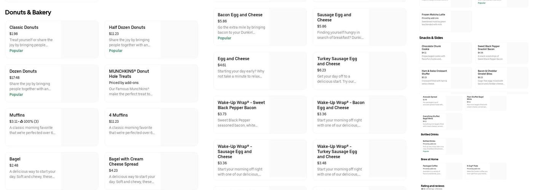Viewport: 533px width, 190px height.
Task: Open the Dozen Donuts card
Action: (23, 71)
